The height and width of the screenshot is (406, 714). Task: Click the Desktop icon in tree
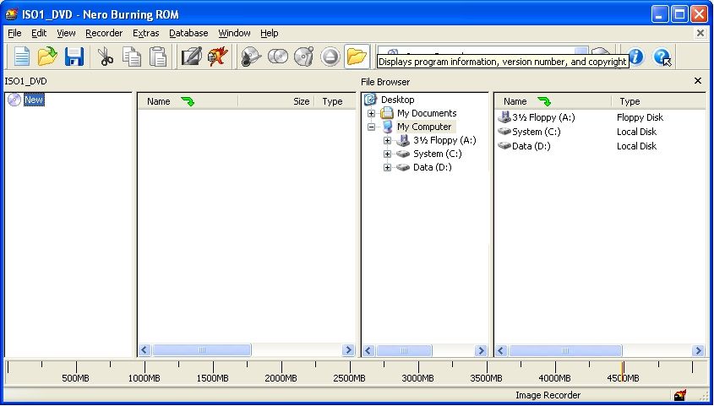(371, 99)
